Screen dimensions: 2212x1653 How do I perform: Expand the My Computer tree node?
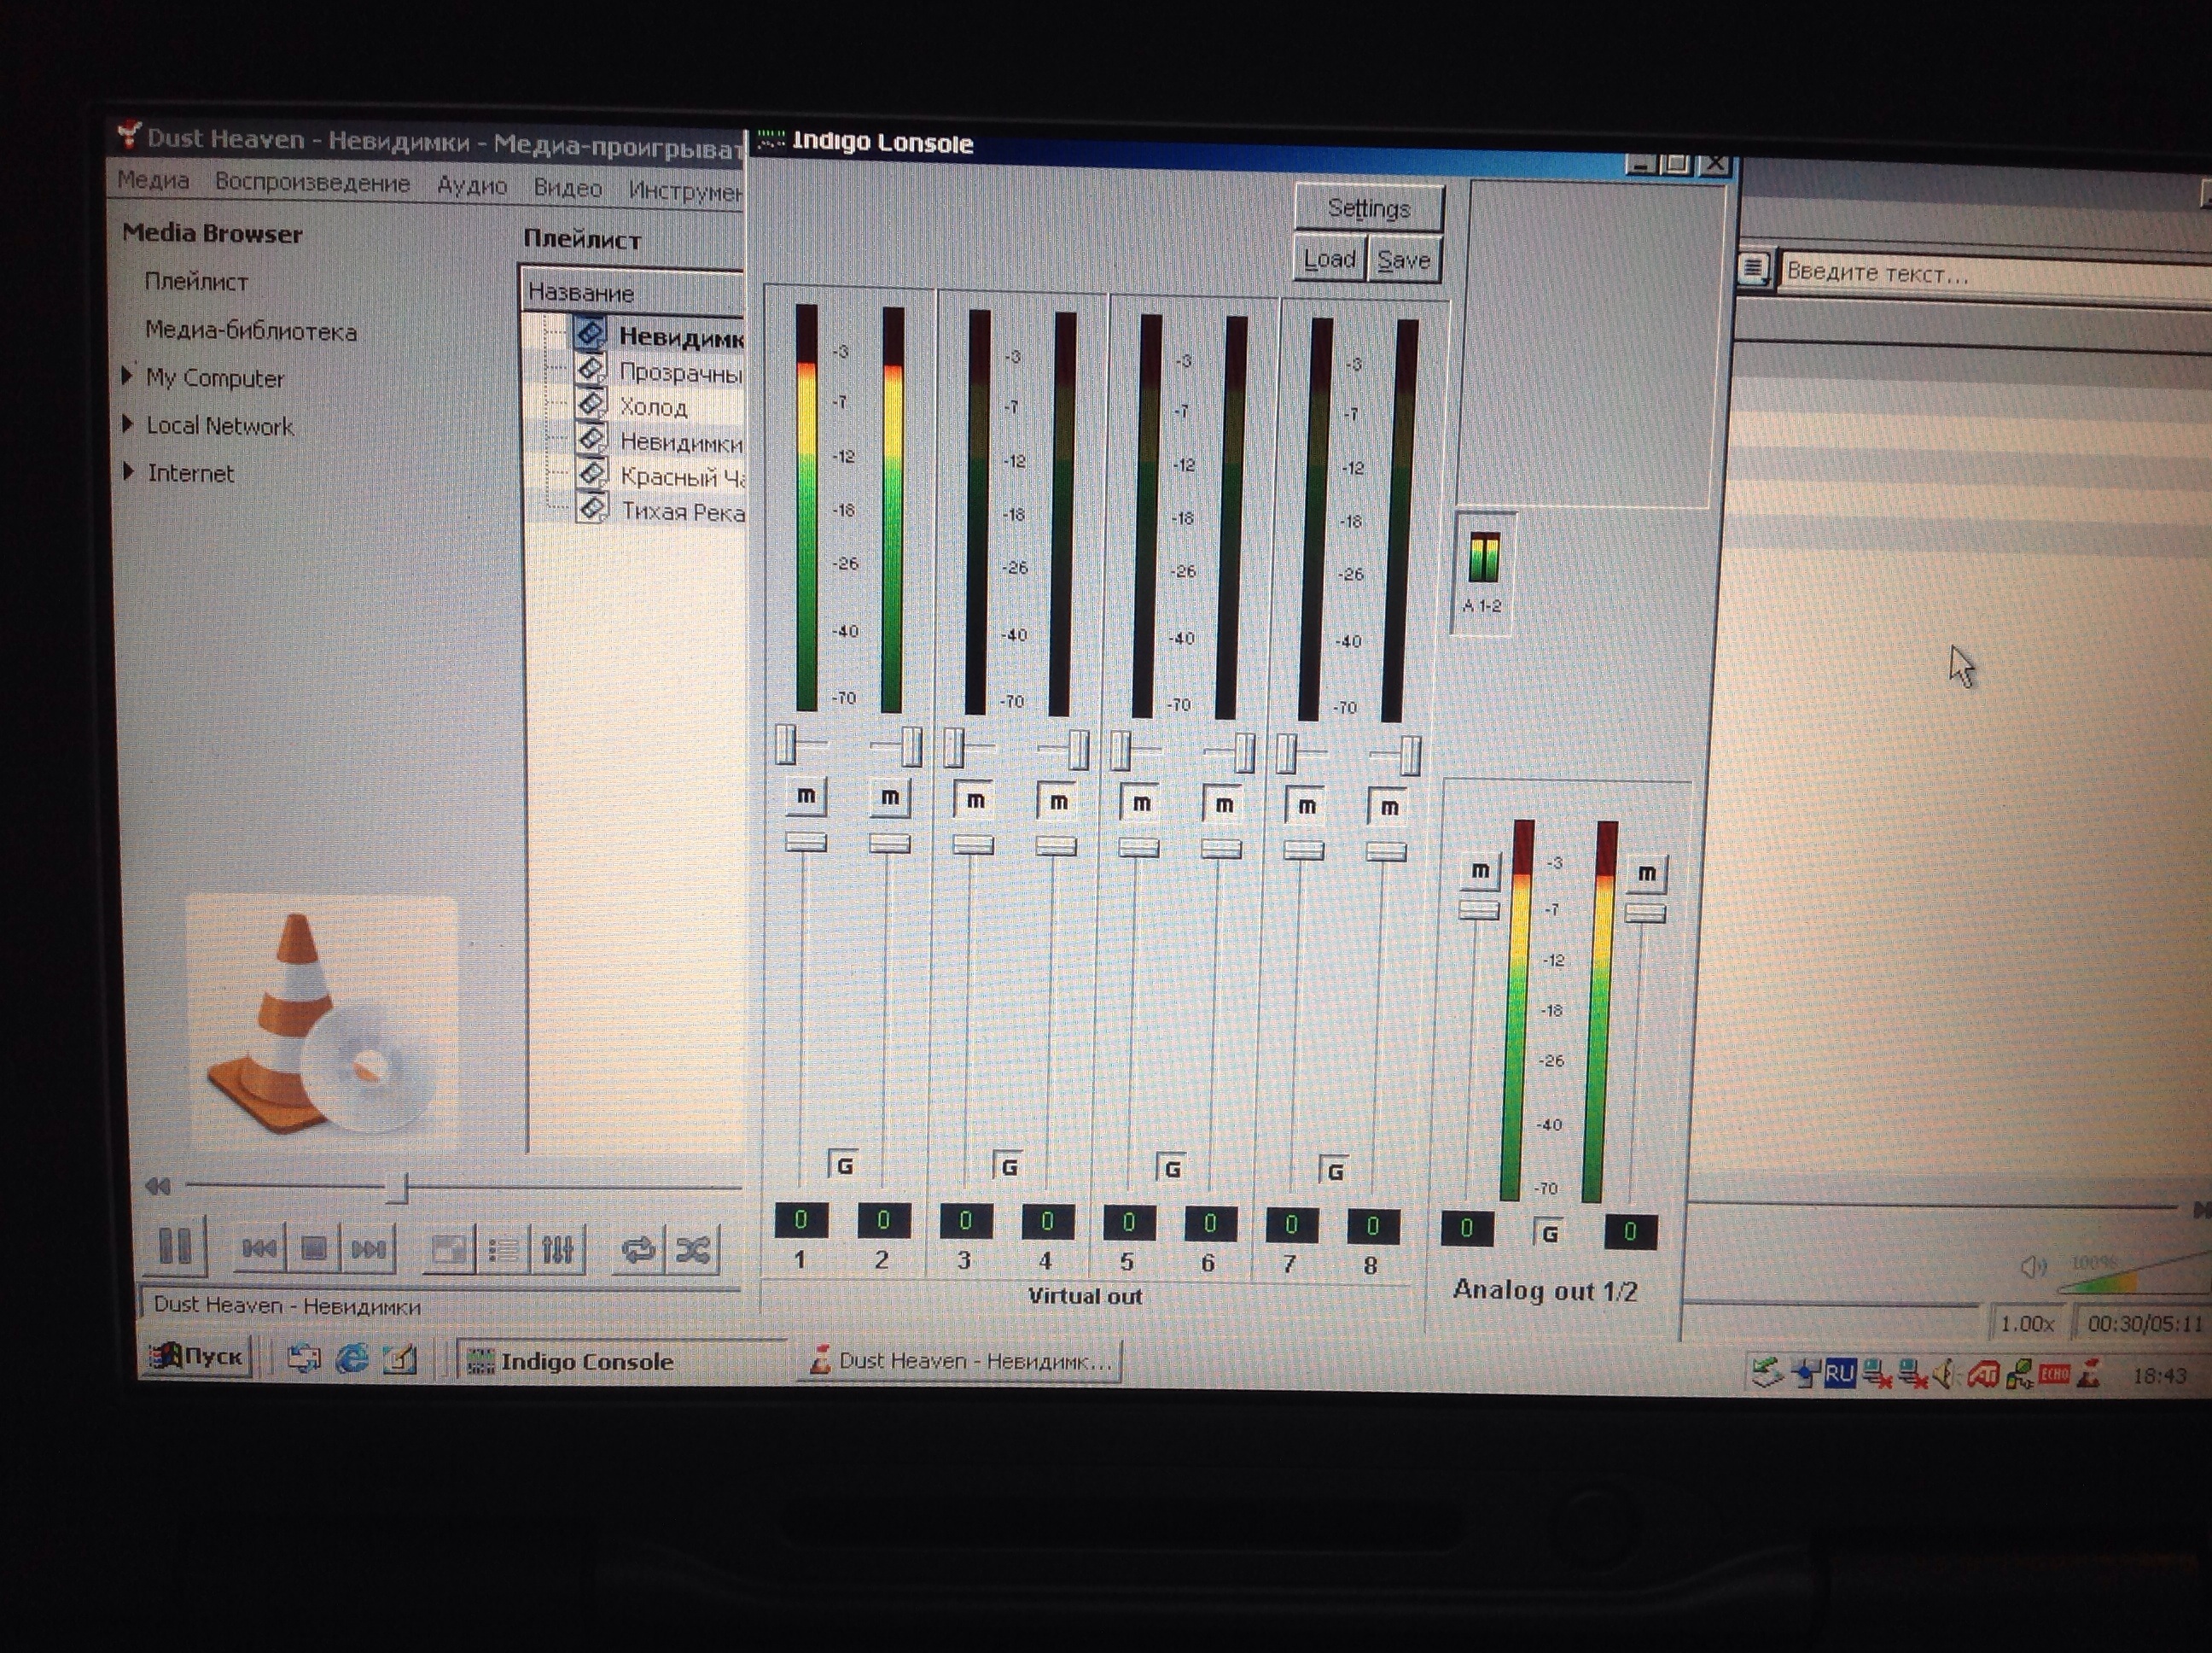128,377
